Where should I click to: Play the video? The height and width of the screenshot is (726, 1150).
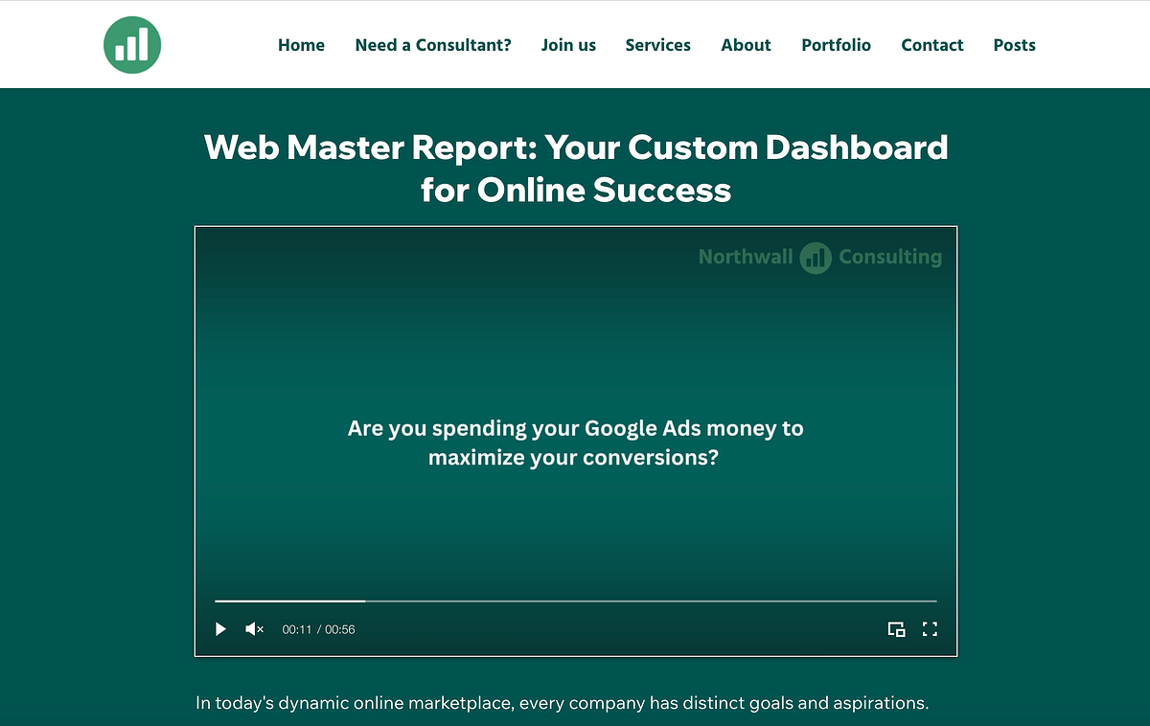click(220, 629)
